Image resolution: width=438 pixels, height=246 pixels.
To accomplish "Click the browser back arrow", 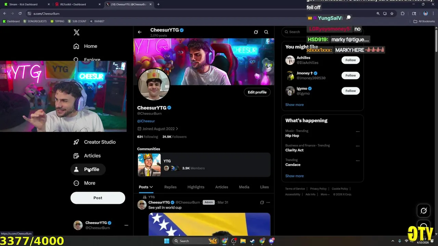I will pyautogui.click(x=5, y=14).
